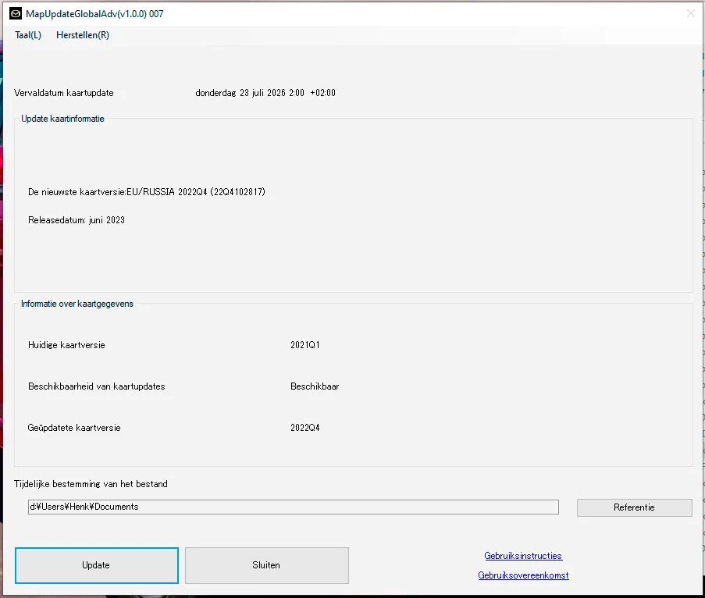This screenshot has height=598, width=705.
Task: Click the Referentie button
Action: (634, 507)
